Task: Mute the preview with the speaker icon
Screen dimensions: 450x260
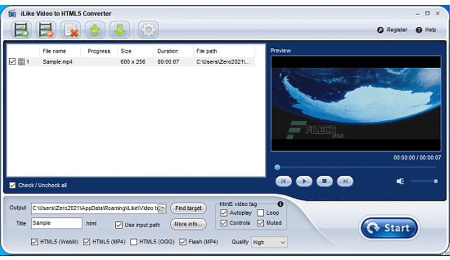Action: [x=400, y=181]
